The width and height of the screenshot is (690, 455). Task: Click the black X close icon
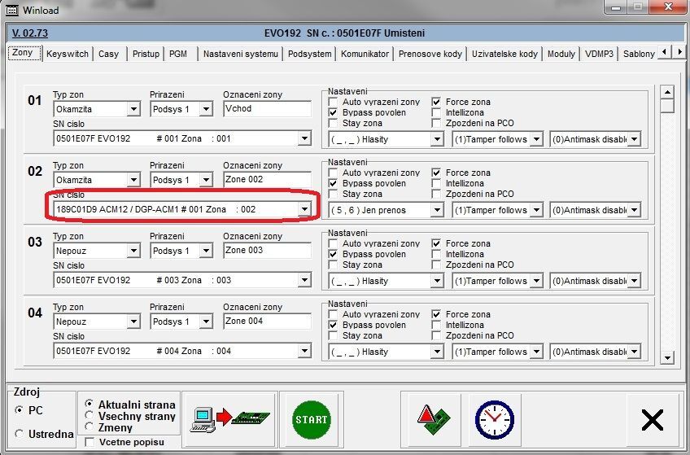pos(653,419)
